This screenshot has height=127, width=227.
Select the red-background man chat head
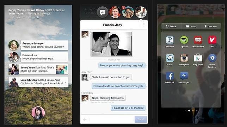[x=115, y=12]
